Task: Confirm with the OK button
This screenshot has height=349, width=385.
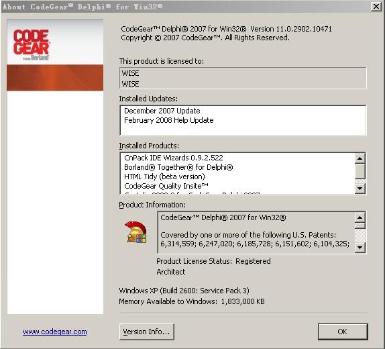Action: click(x=343, y=332)
